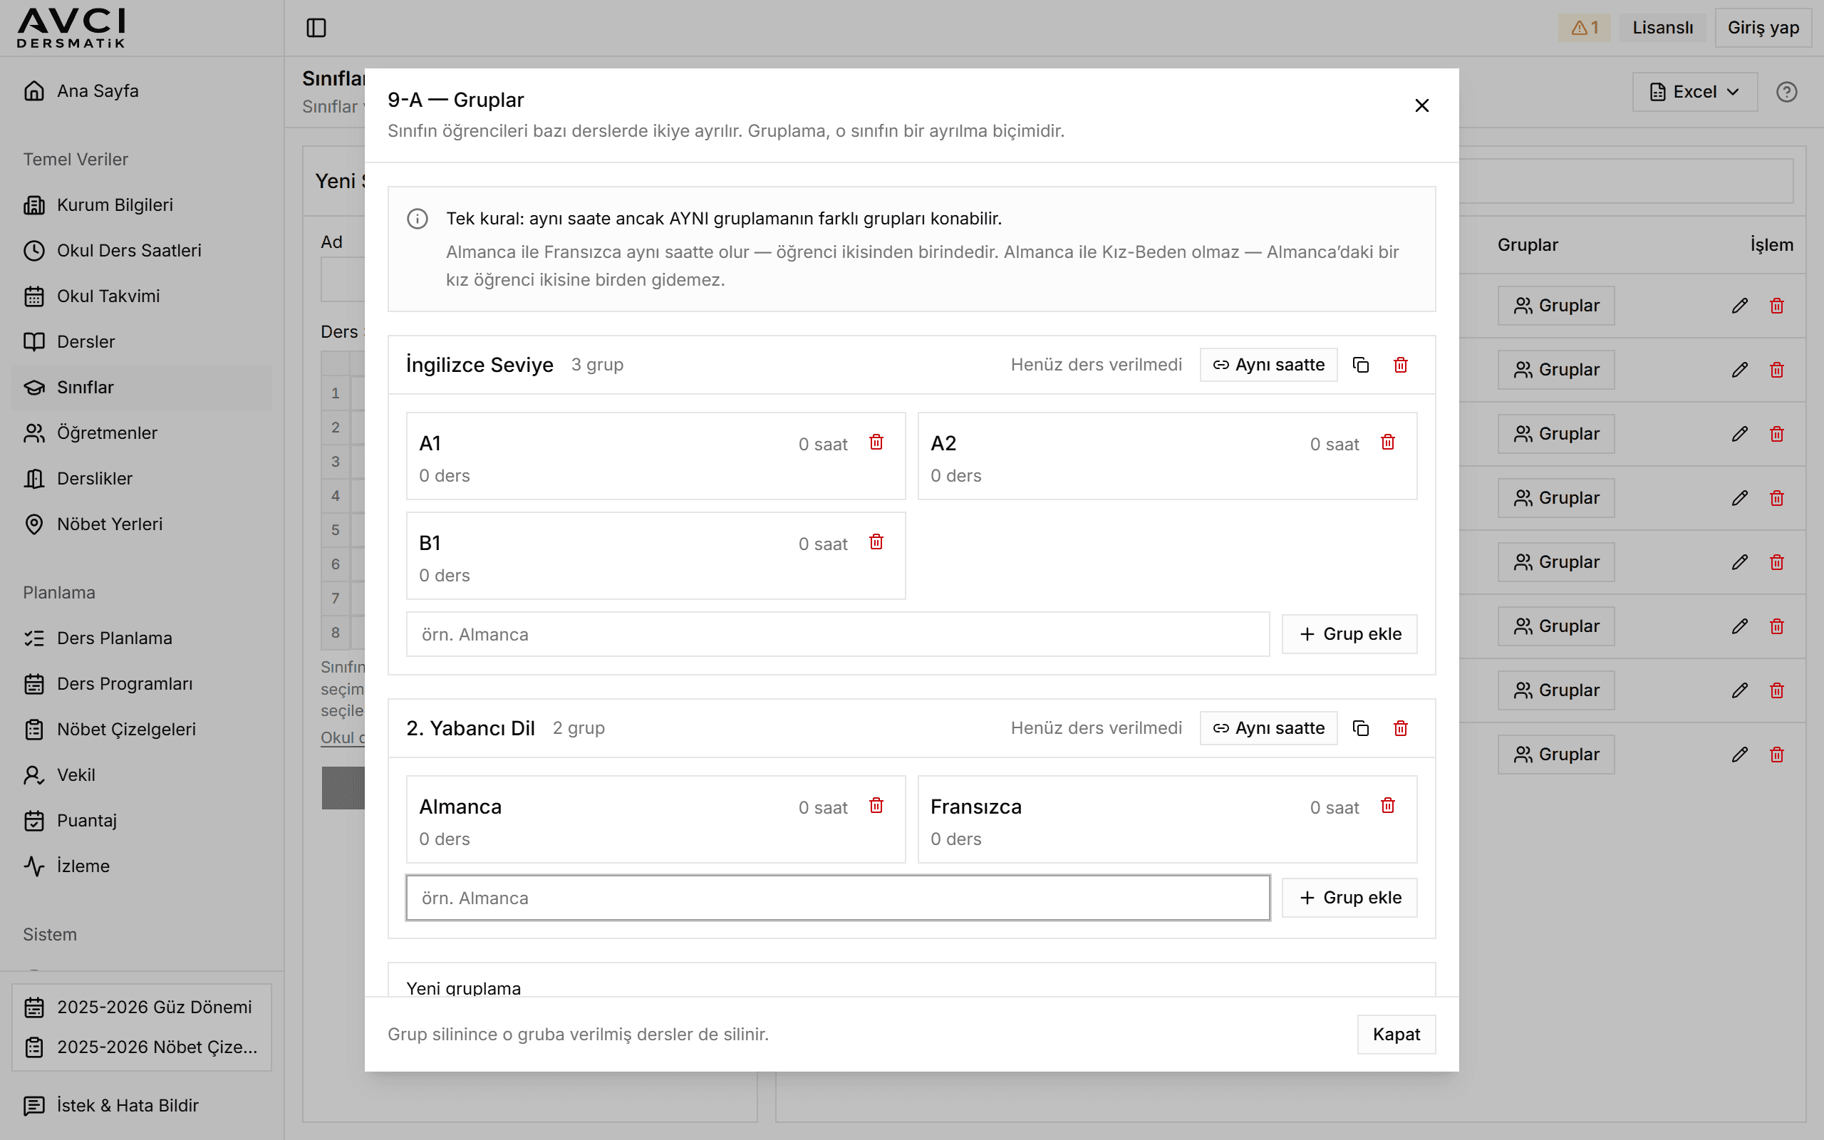Image resolution: width=1824 pixels, height=1140 pixels.
Task: Click the Lisanslı badge
Action: 1662,28
